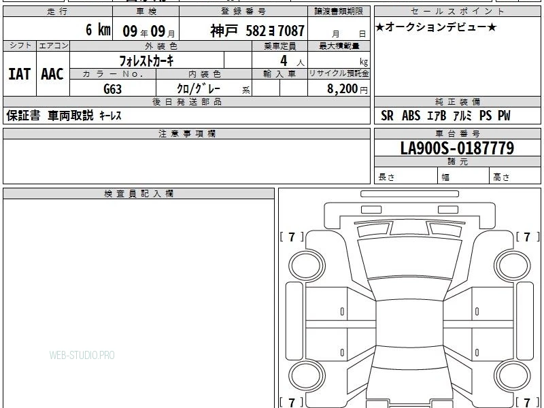
Task: Select interior color クロ/グレー
Action: coord(199,88)
